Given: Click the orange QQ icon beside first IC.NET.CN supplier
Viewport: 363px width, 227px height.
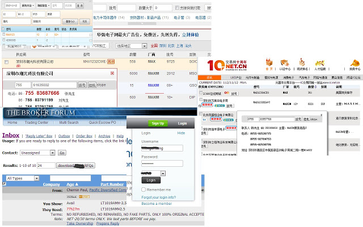Looking at the screenshot, I should point(226,93).
